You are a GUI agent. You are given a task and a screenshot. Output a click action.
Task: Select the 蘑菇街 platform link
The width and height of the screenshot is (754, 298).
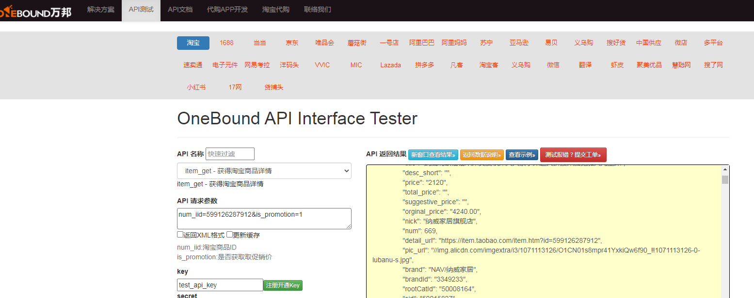[357, 43]
